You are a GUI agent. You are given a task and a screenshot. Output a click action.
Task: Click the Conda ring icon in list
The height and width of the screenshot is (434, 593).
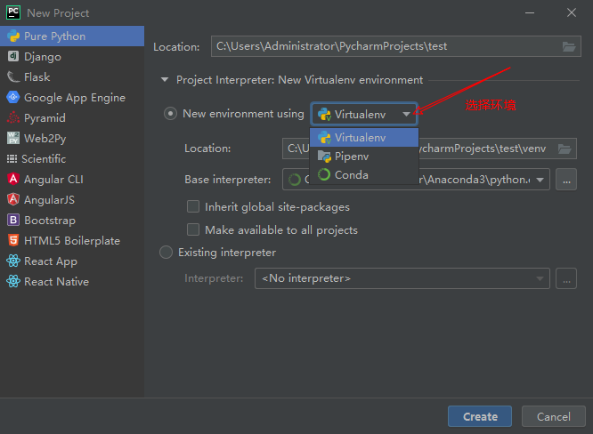324,174
